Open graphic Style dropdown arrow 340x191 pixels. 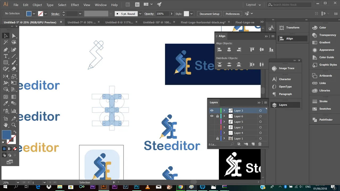pos(192,14)
